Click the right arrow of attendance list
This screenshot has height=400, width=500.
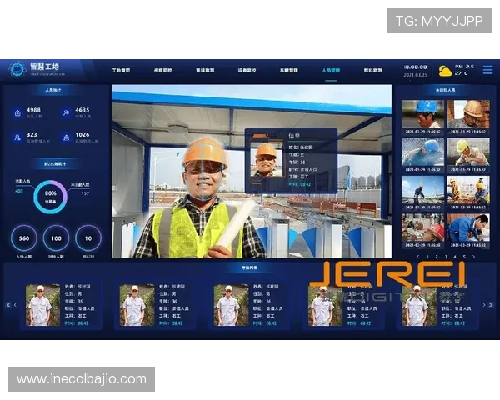[x=488, y=305]
